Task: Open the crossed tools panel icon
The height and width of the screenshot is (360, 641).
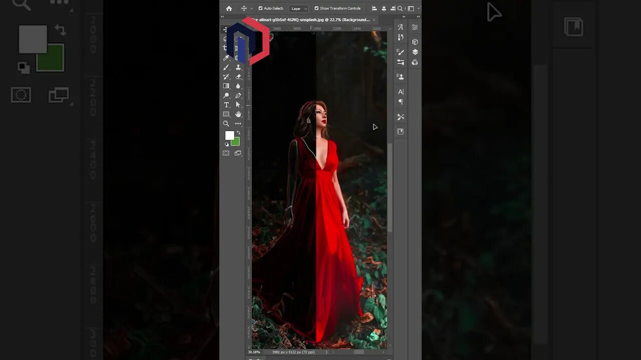Action: (x=401, y=117)
